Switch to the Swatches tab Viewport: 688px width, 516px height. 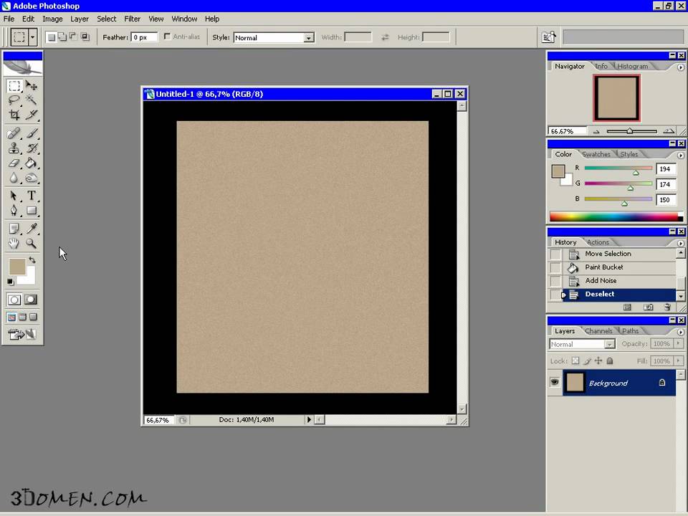pos(596,155)
